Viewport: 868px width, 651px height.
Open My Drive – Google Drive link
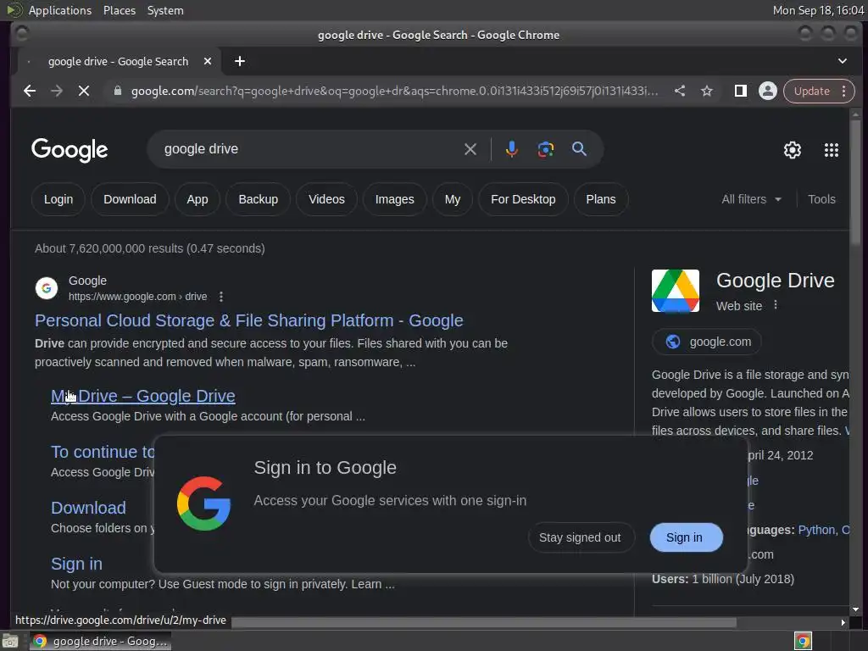142,396
